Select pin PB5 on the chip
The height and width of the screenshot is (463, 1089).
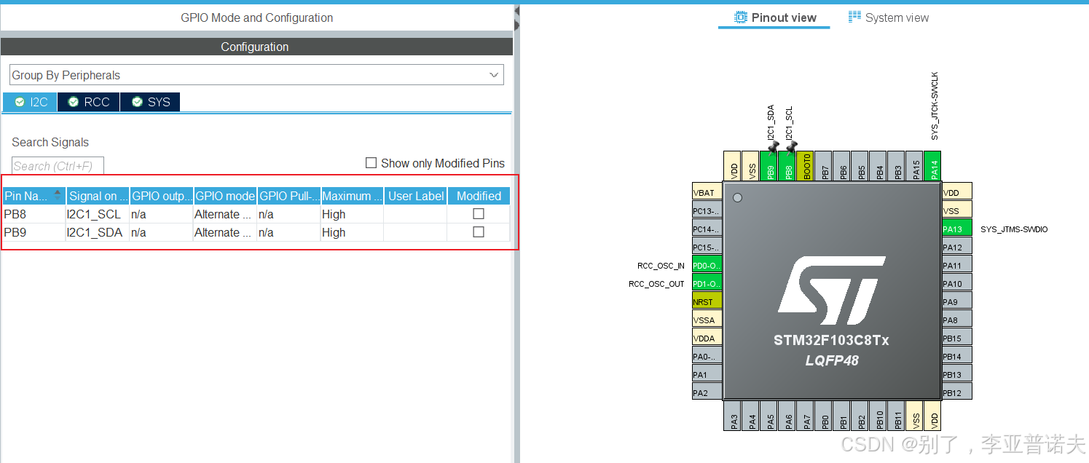coord(860,166)
